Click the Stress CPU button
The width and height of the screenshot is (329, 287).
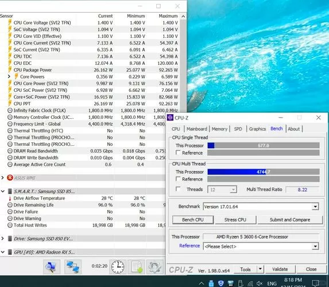point(235,220)
